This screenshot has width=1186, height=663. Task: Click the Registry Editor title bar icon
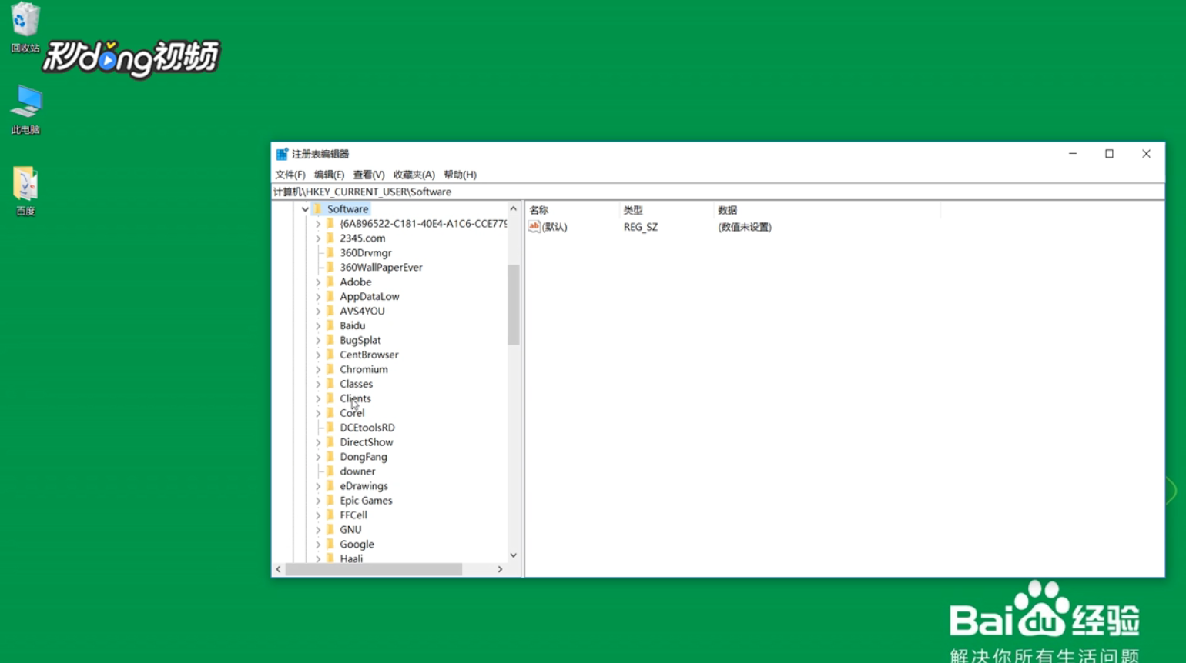[x=282, y=154]
